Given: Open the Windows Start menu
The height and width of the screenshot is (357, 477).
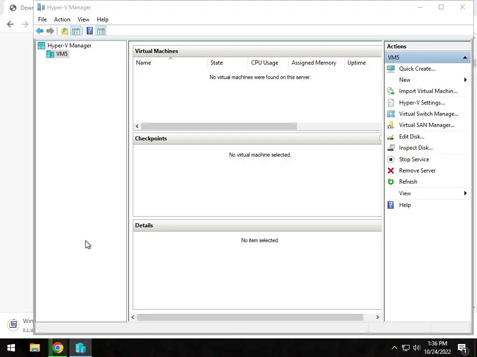Looking at the screenshot, I should (11, 348).
